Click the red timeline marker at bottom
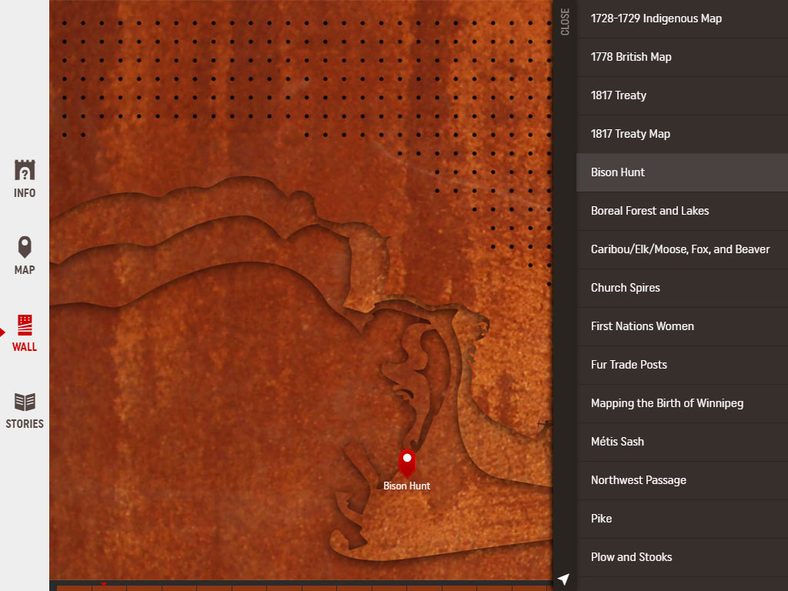The height and width of the screenshot is (591, 788). [x=104, y=585]
